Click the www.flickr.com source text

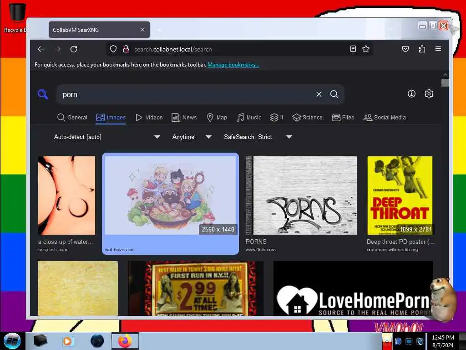coord(261,250)
